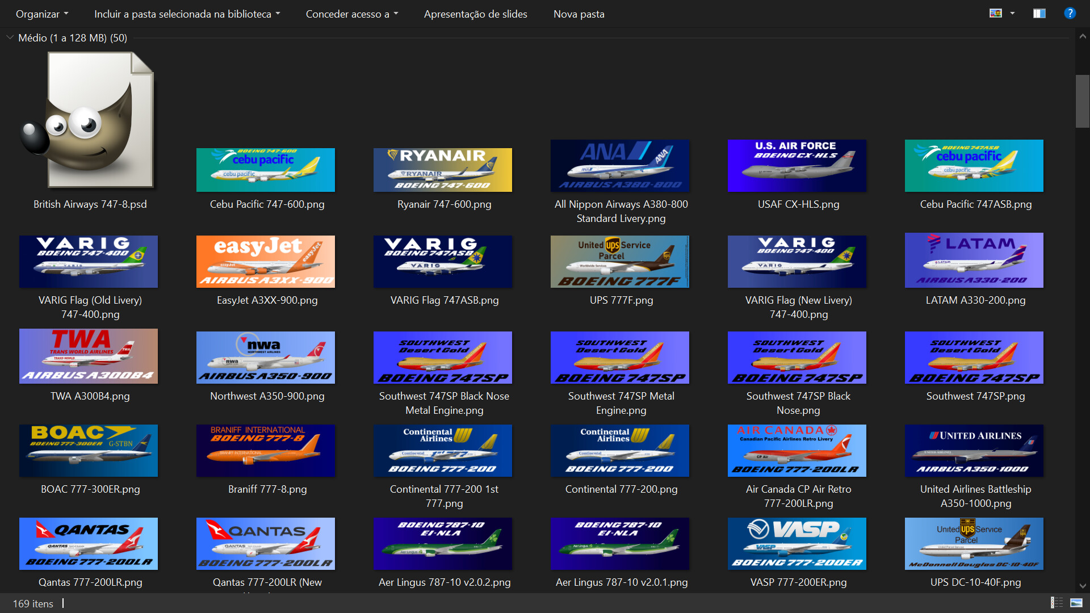Screen dimensions: 1090x613
Task: Open the Conceder acesso a dropdown
Action: [351, 14]
